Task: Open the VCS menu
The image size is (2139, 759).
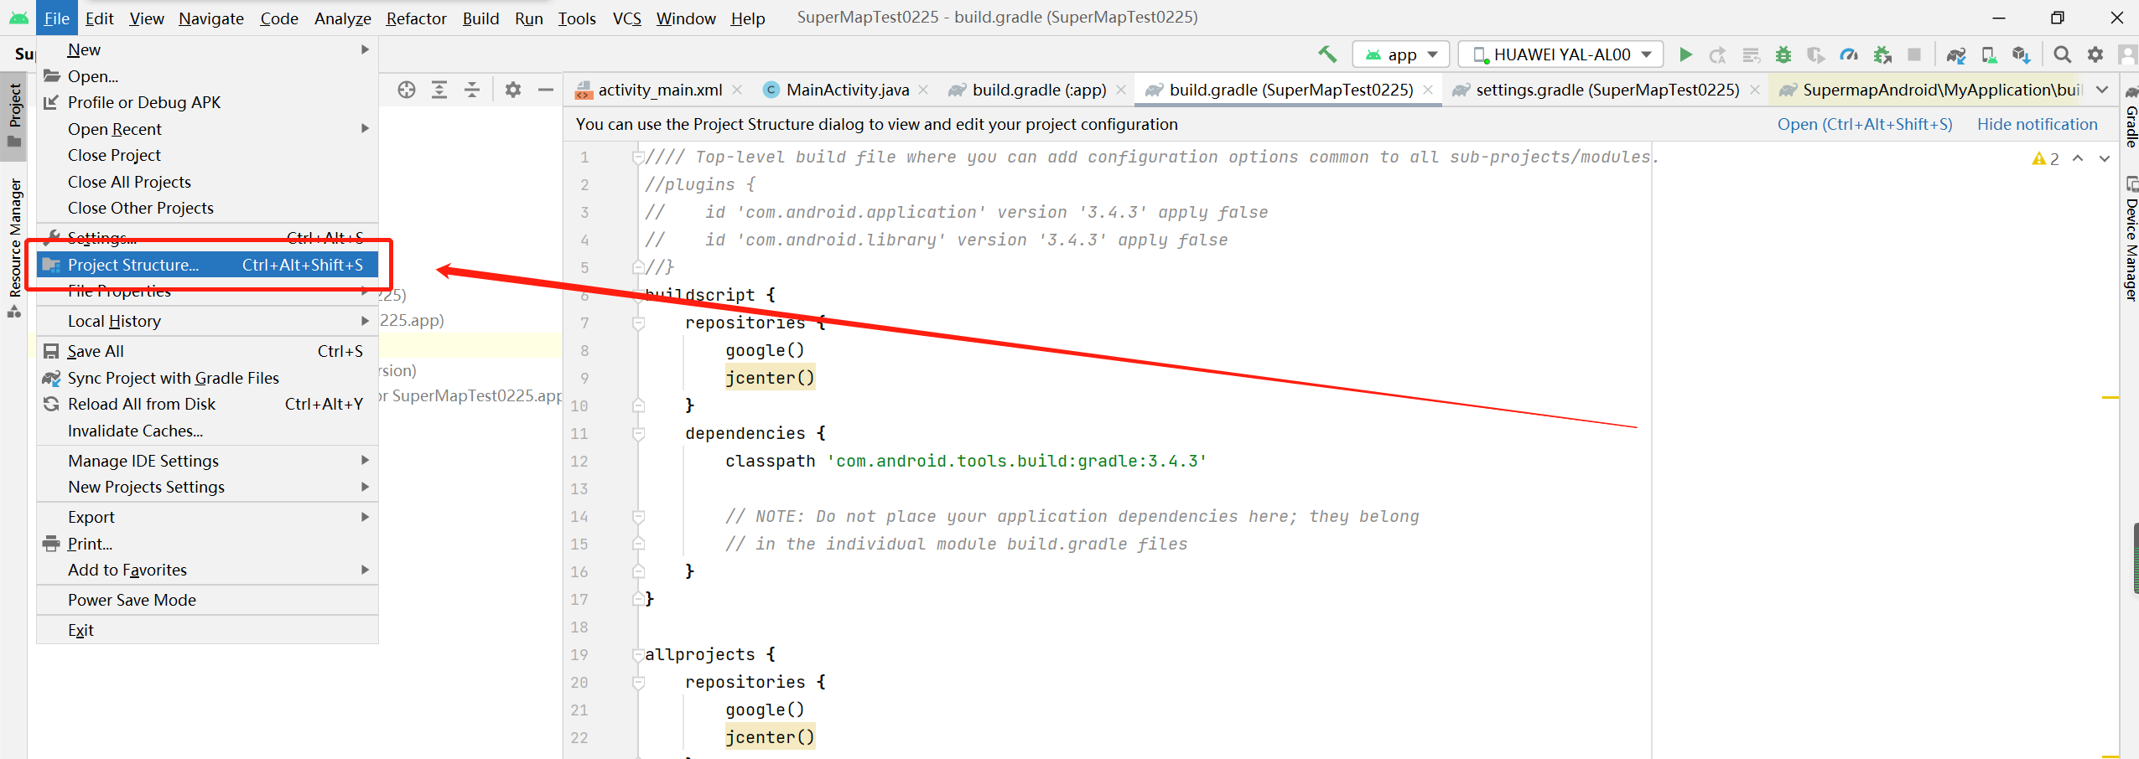Action: coord(626,18)
